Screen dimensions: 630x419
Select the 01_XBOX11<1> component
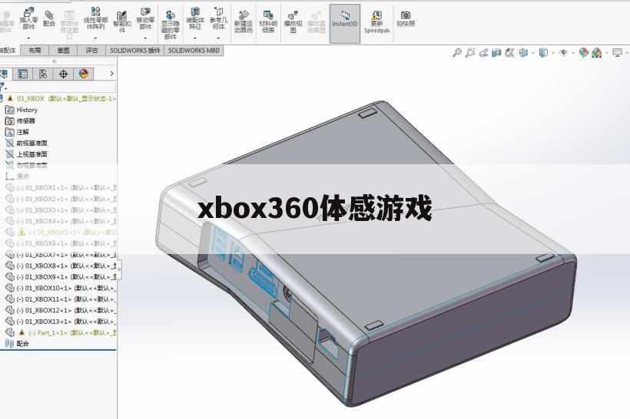tap(61, 299)
